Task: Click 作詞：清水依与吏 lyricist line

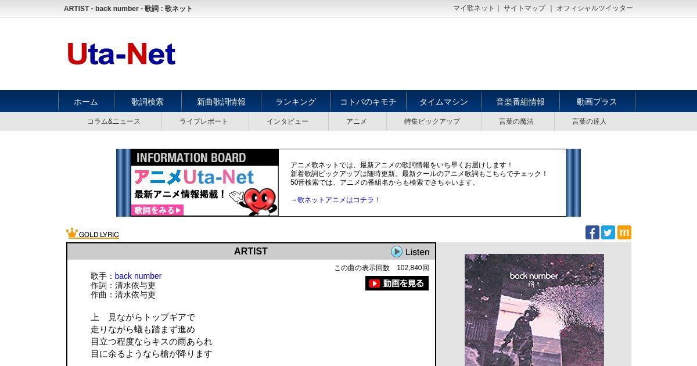Action: [x=123, y=285]
